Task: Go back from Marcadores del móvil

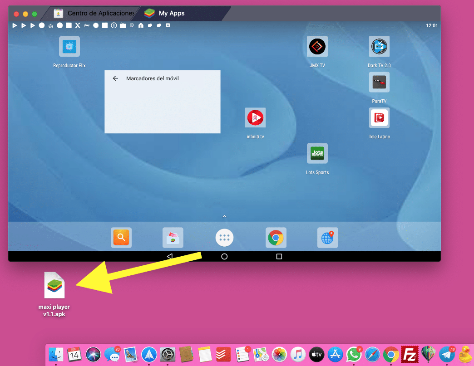Action: coord(115,78)
